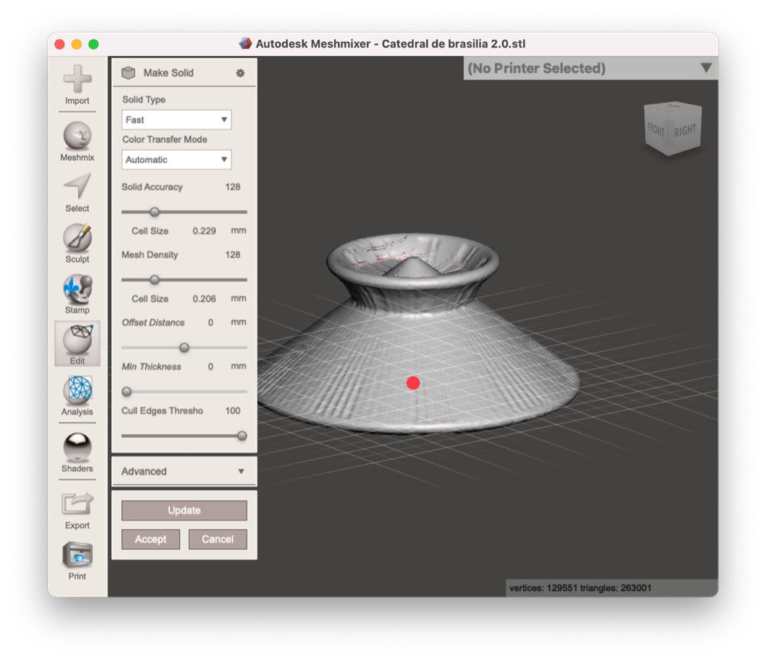Click the Mesh Density slider handle
766x660 pixels.
coord(155,279)
